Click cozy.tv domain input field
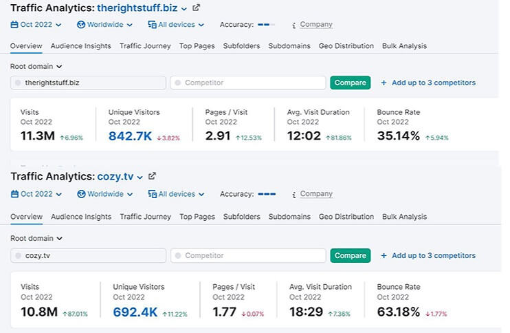The image size is (510, 333). 88,255
